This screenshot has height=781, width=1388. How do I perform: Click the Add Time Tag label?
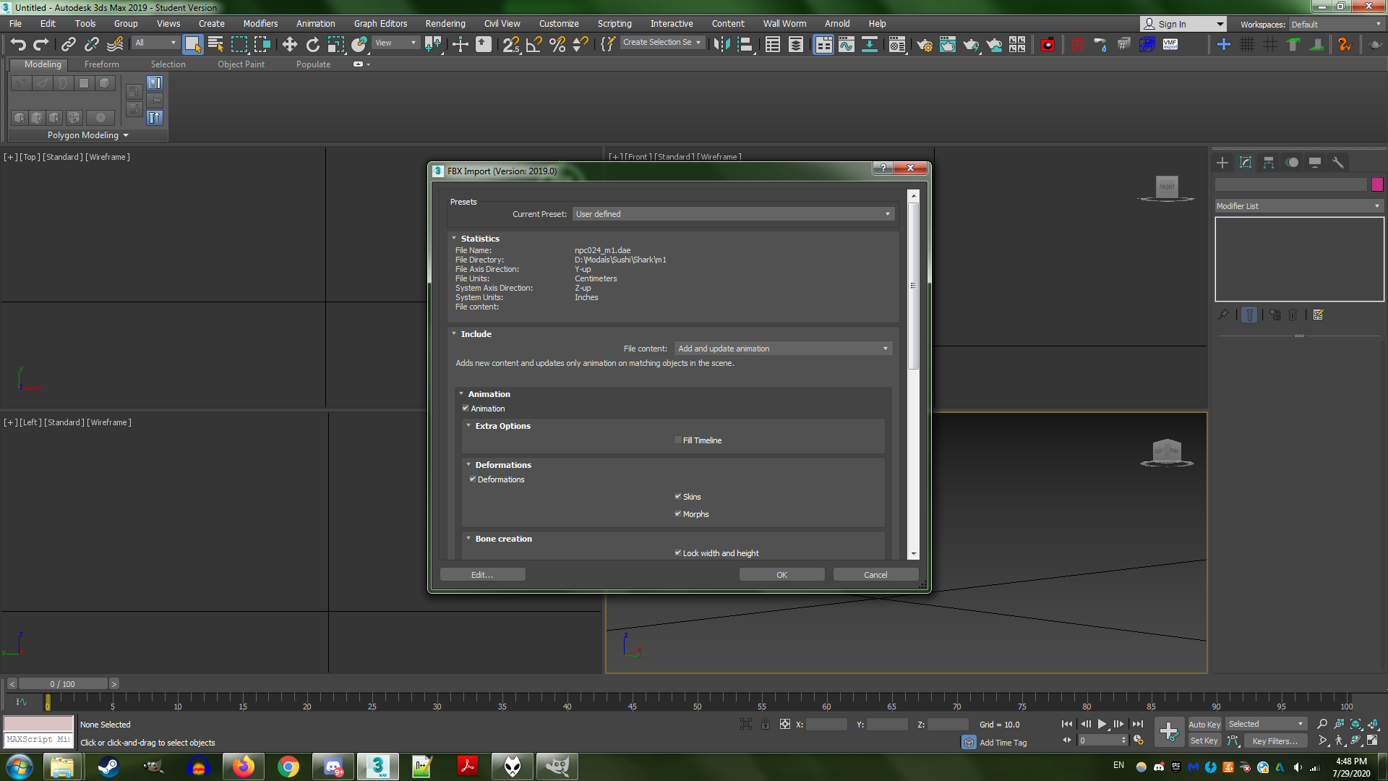(x=1003, y=743)
